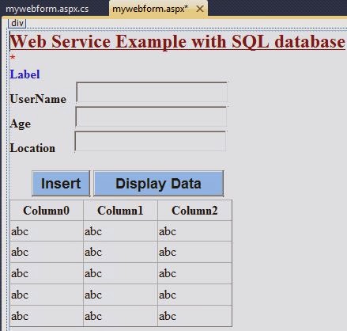Select the red asterisk validator
This screenshot has height=331, width=347.
coord(13,57)
